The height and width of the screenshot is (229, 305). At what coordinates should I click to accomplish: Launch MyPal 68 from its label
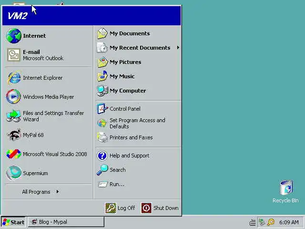pos(33,135)
